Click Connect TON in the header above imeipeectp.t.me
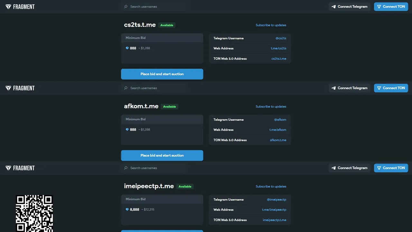Image resolution: width=412 pixels, height=232 pixels. coord(391,168)
